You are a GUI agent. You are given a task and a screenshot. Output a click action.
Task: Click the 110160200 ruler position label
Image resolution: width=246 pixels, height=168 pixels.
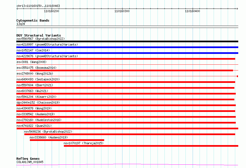51,11
